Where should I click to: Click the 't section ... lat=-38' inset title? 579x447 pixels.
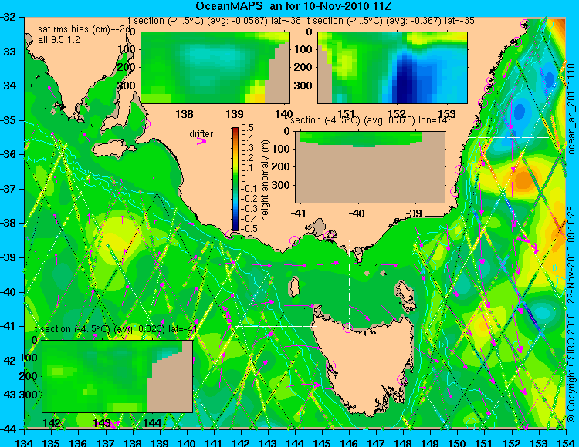[x=215, y=21]
